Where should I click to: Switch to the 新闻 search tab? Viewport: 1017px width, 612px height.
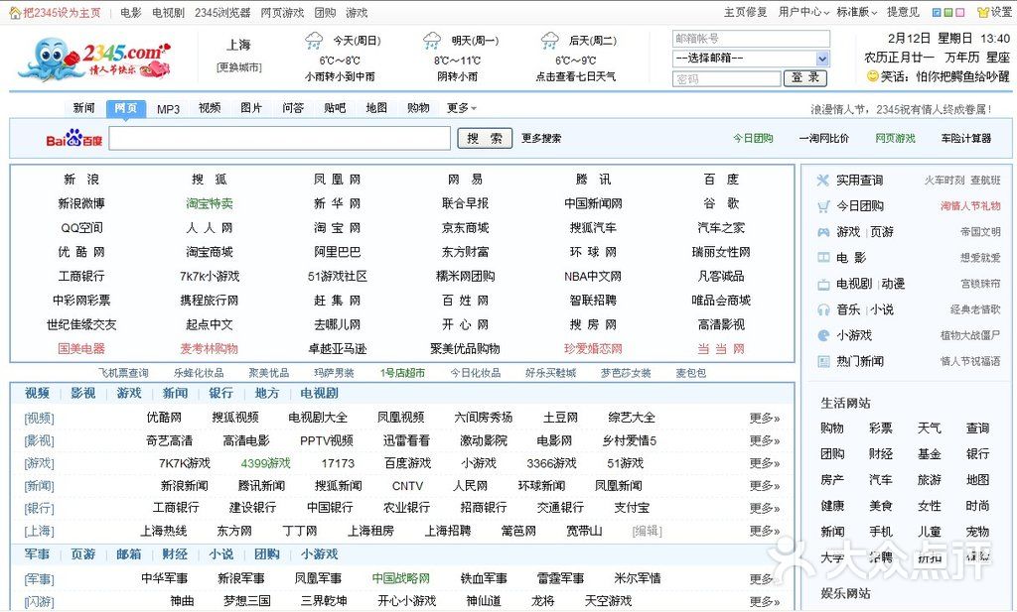(x=83, y=108)
